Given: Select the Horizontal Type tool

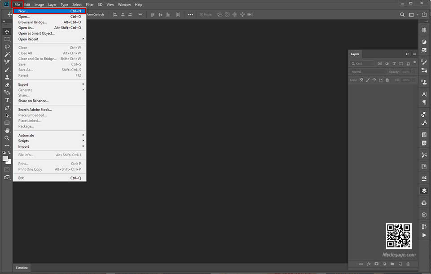Looking at the screenshot, I should 7,100.
